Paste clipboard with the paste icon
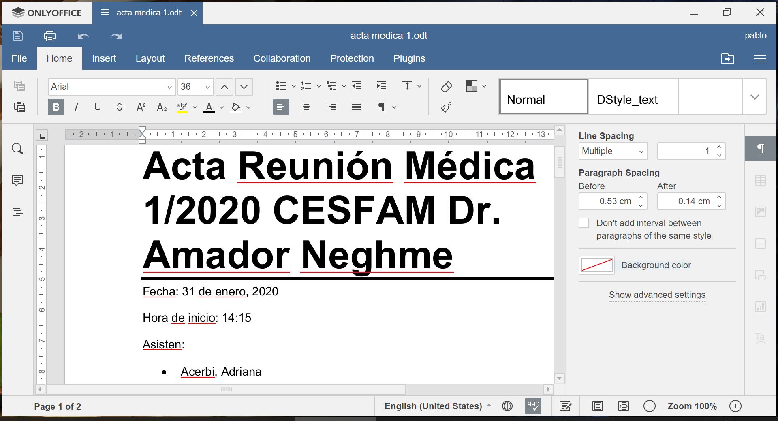Screen dimensions: 778x421 point(19,107)
